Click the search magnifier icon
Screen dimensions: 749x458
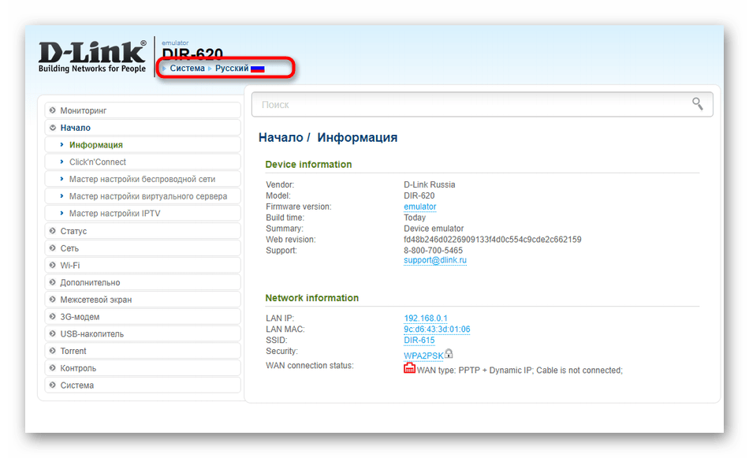point(698,103)
